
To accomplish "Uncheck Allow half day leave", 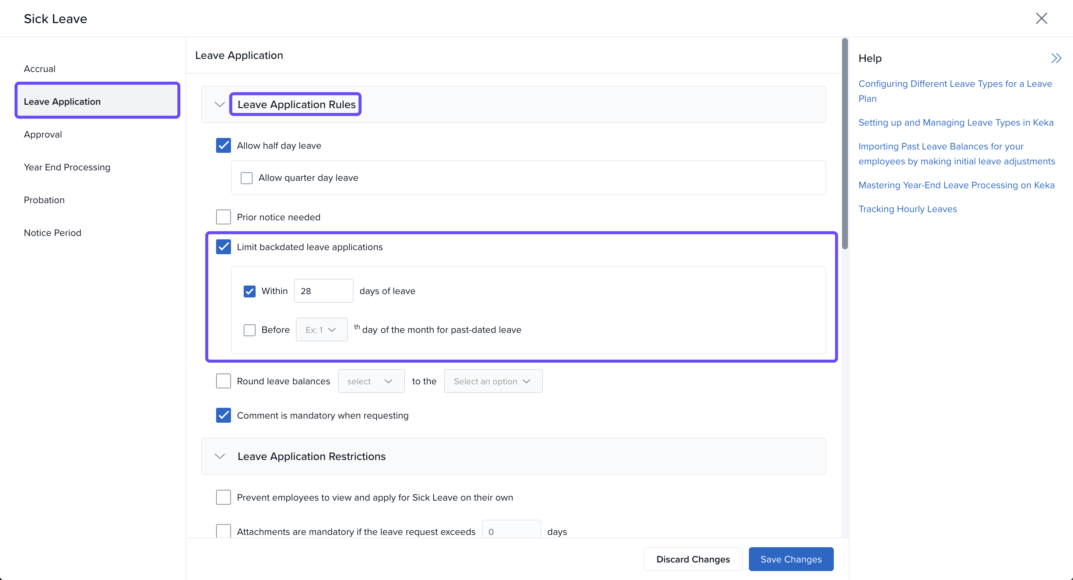I will coord(223,145).
